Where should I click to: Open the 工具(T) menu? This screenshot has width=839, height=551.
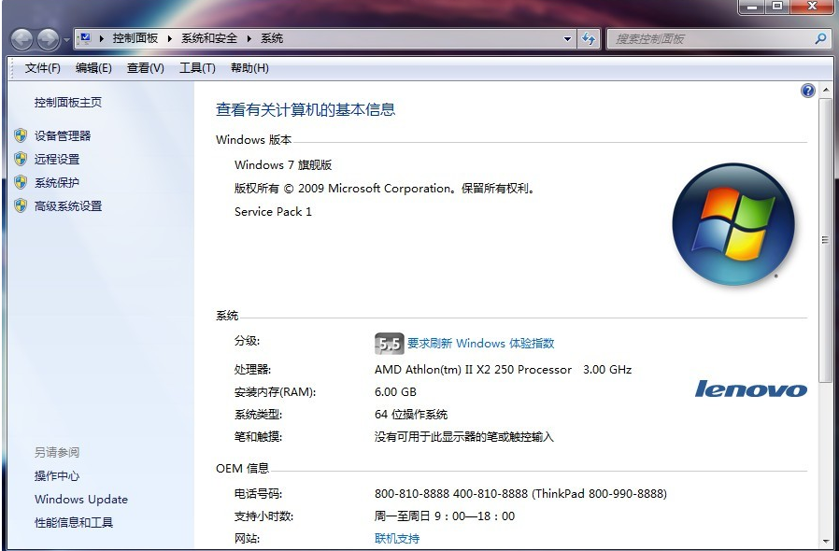click(196, 67)
